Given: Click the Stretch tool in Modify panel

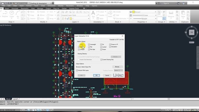Looking at the screenshot, I should click(x=31, y=19).
